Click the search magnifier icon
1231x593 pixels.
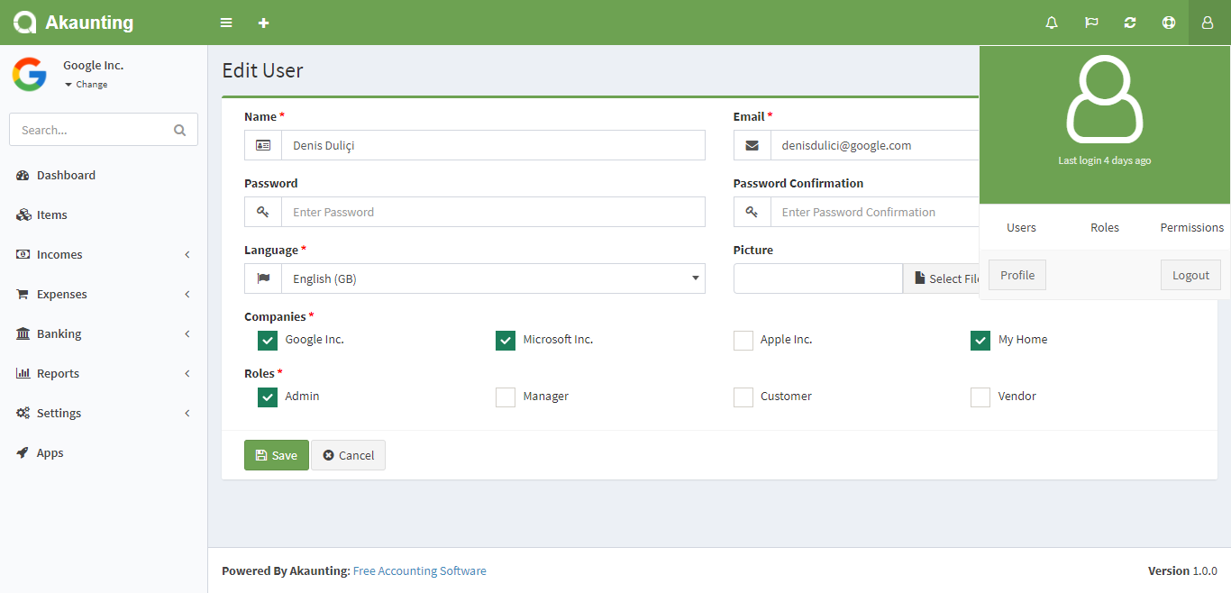[180, 130]
